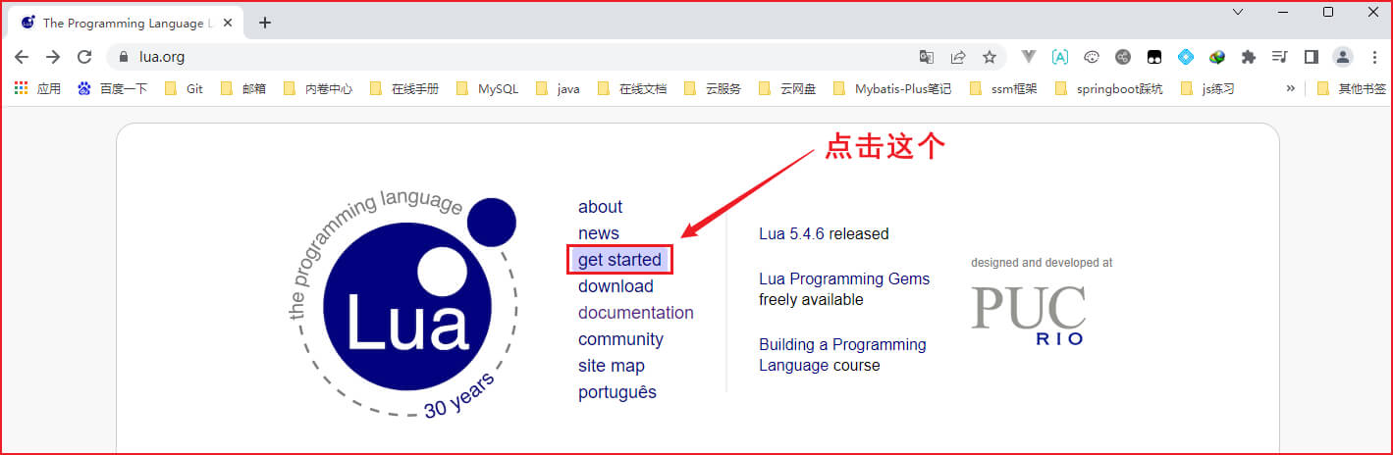Open the 邮箱 bookmark folder

[243, 88]
